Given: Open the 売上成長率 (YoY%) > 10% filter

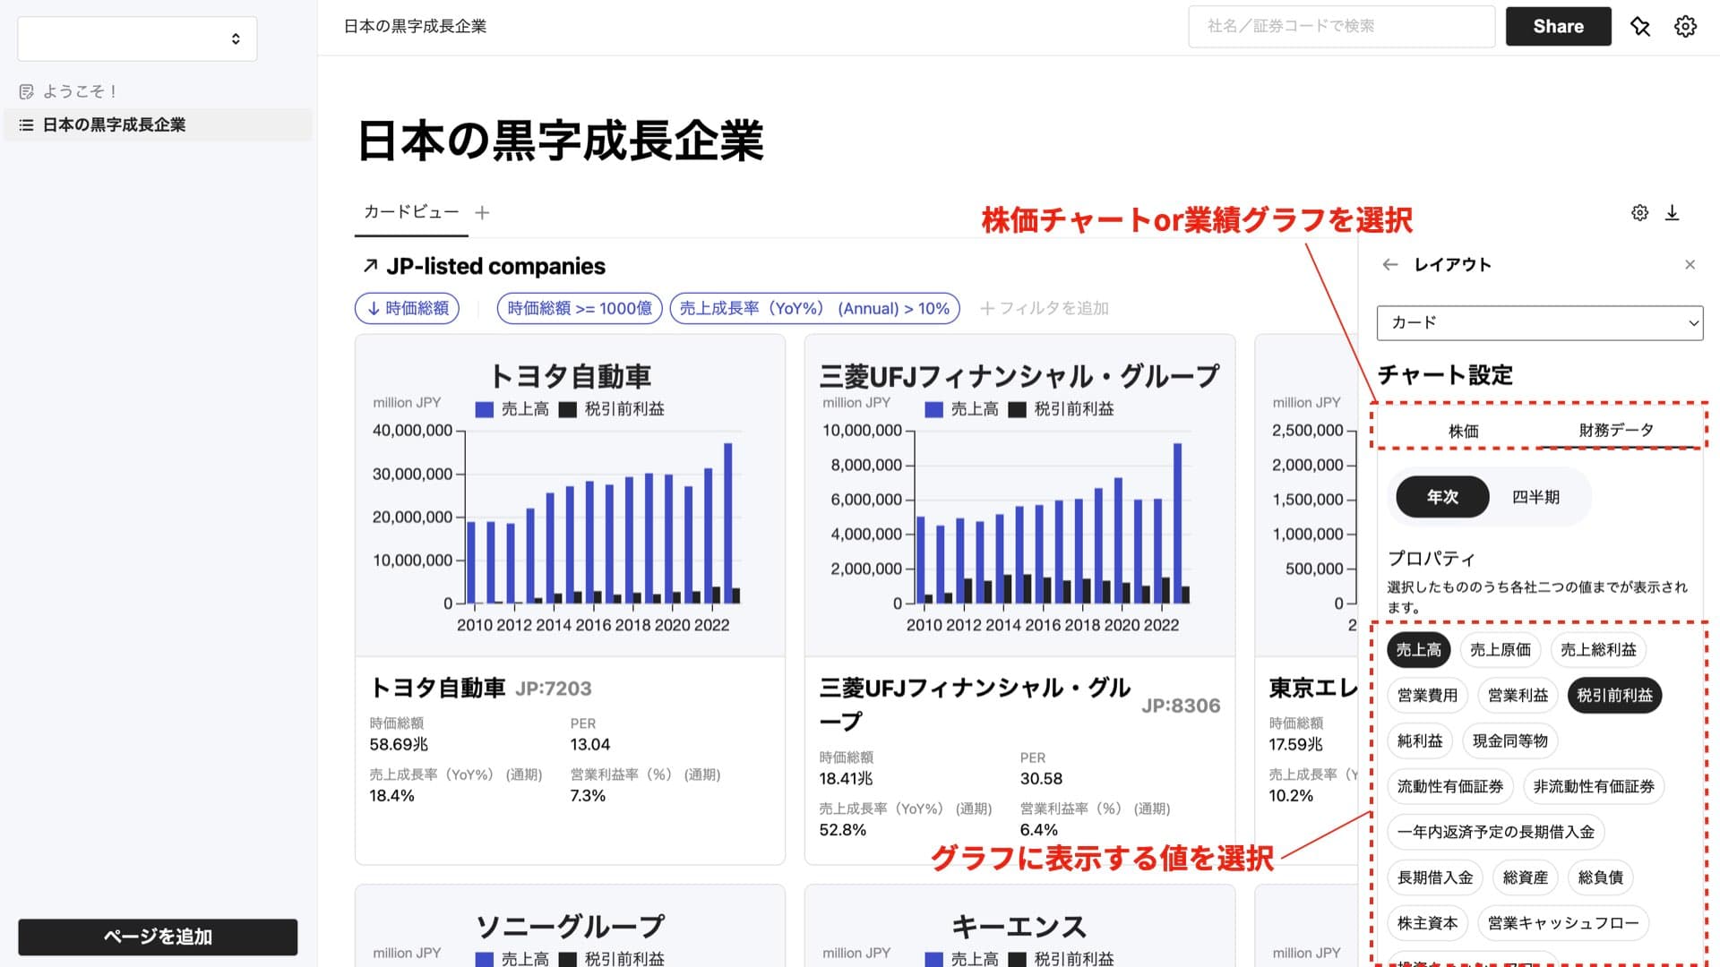Looking at the screenshot, I should pyautogui.click(x=814, y=308).
